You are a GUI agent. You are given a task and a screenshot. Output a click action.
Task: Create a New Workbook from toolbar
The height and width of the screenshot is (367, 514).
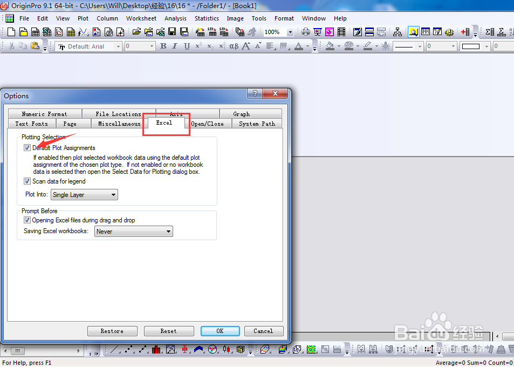35,32
